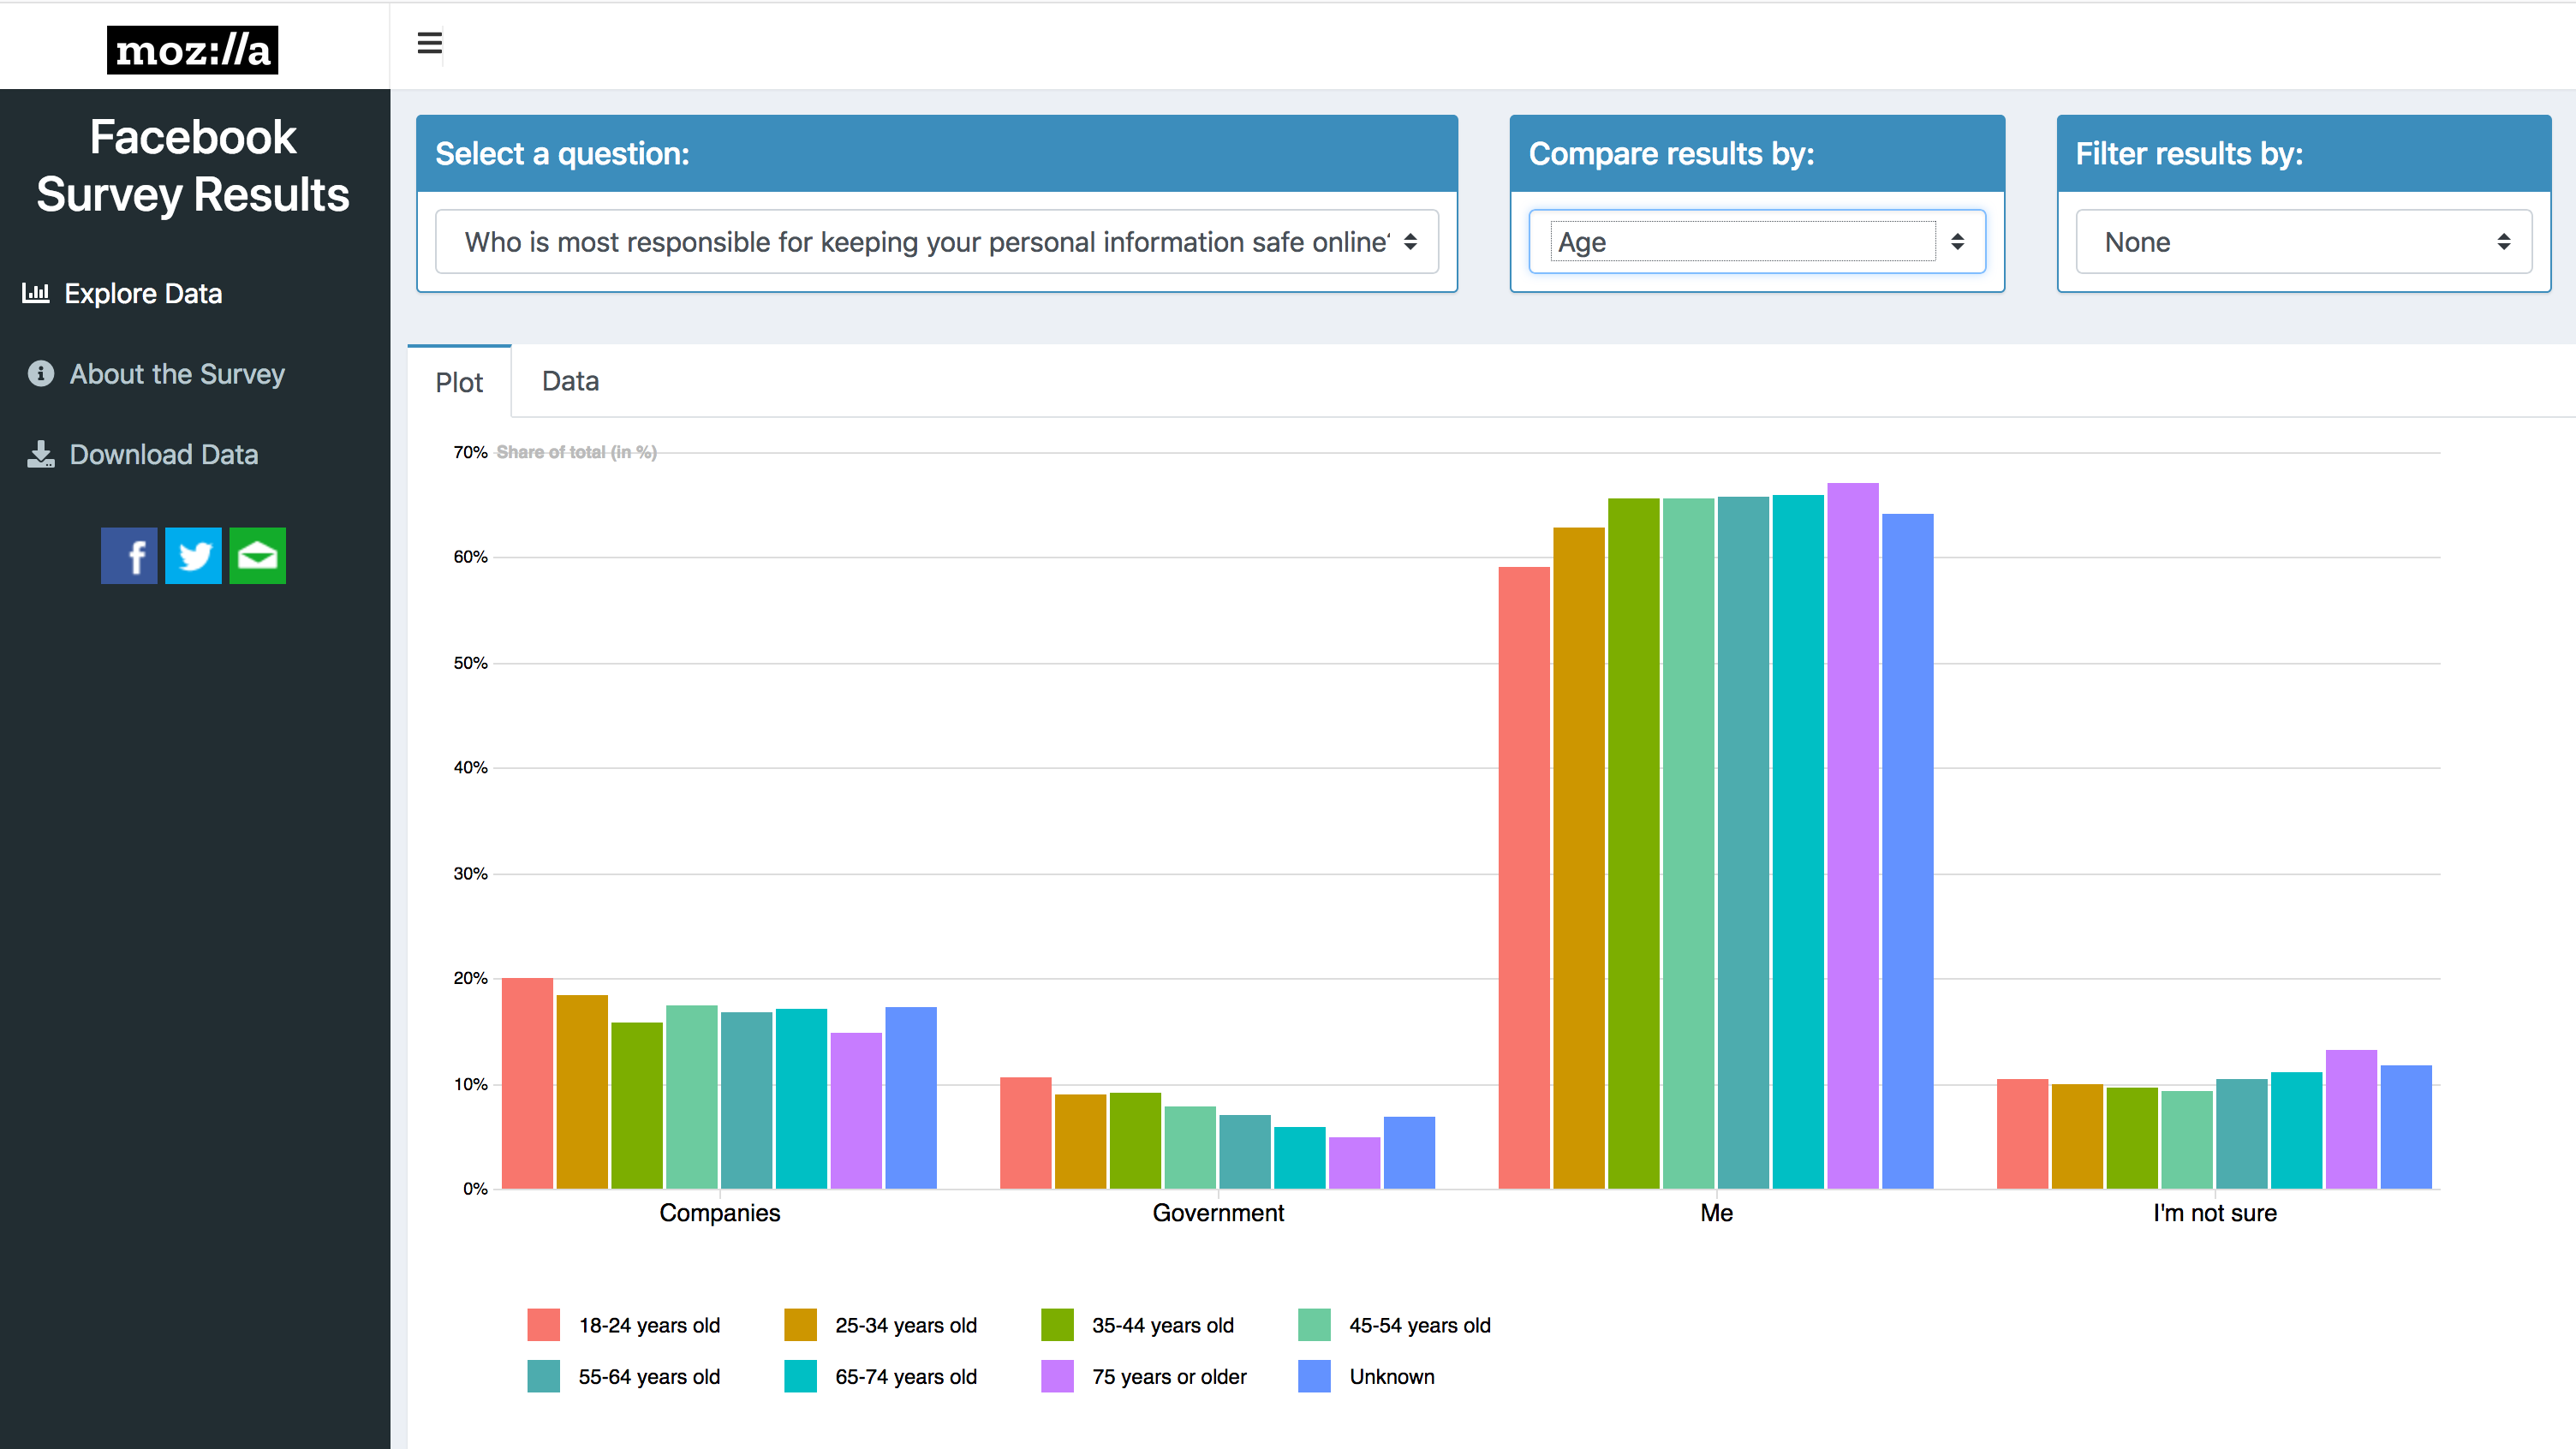Click the '20%' y-axis label

[470, 978]
